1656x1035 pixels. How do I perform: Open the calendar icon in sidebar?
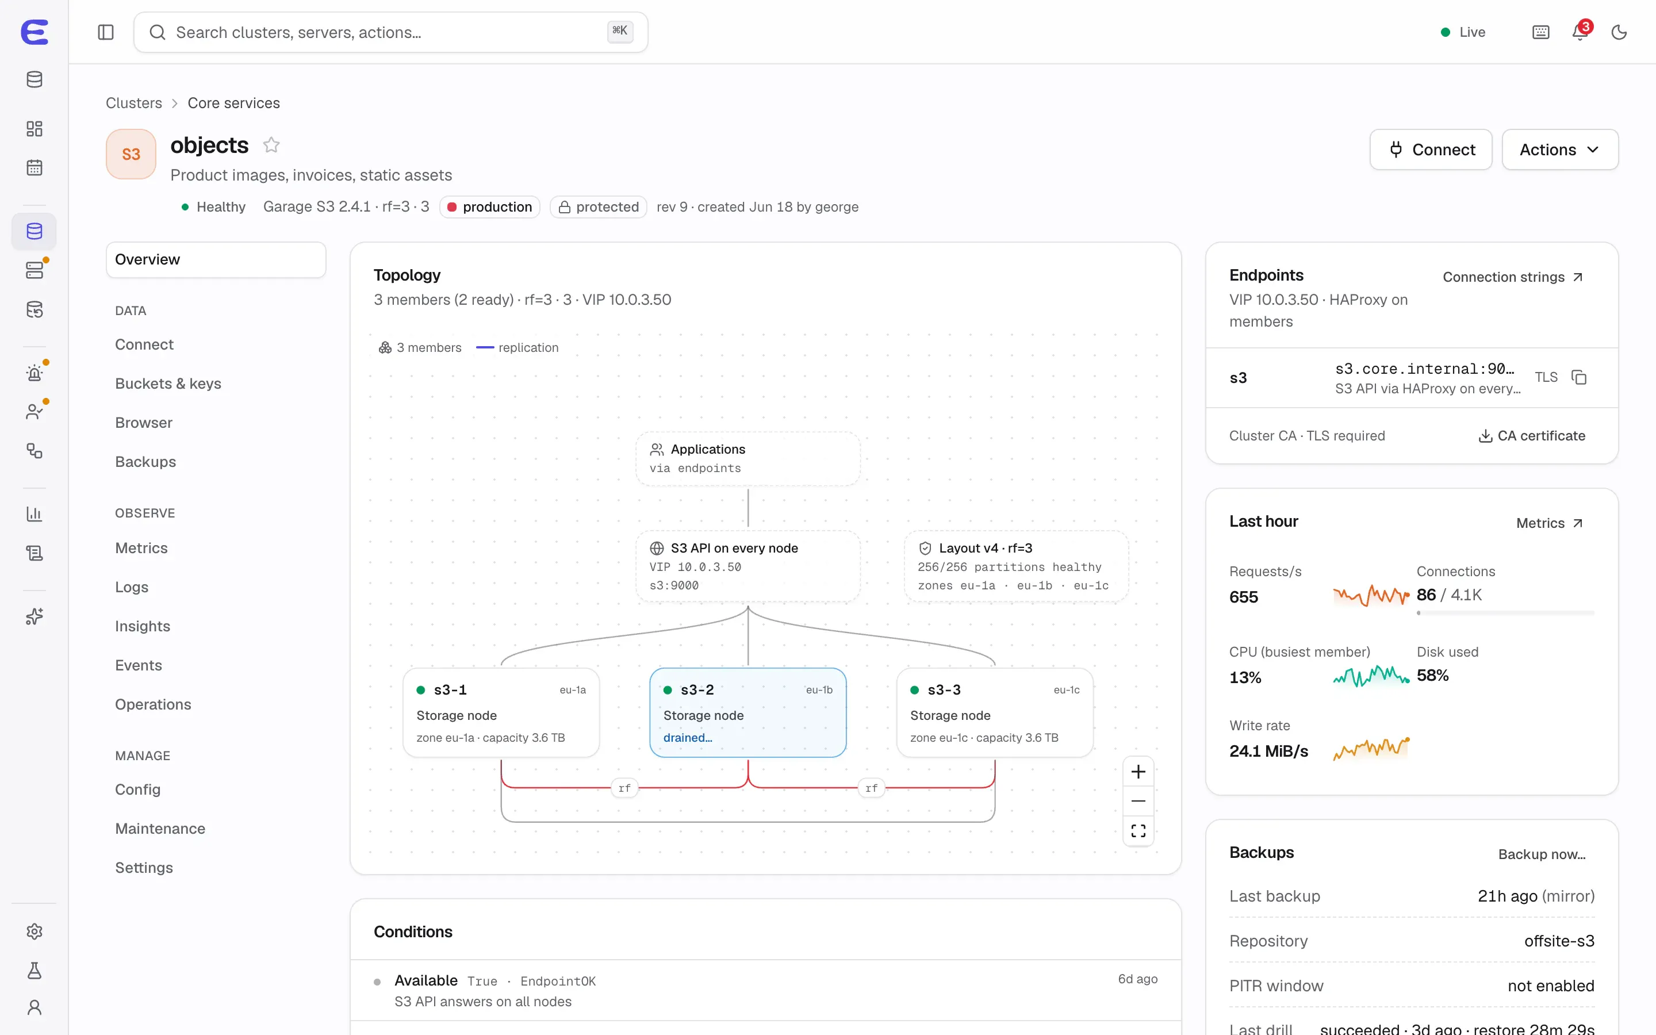coord(34,168)
